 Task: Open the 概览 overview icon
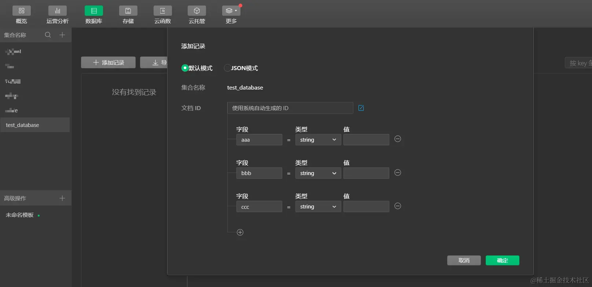click(21, 11)
